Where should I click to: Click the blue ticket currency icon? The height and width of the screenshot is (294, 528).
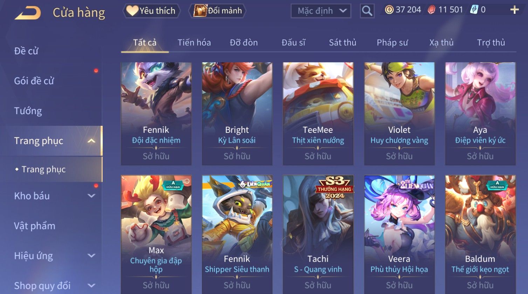[x=474, y=10]
